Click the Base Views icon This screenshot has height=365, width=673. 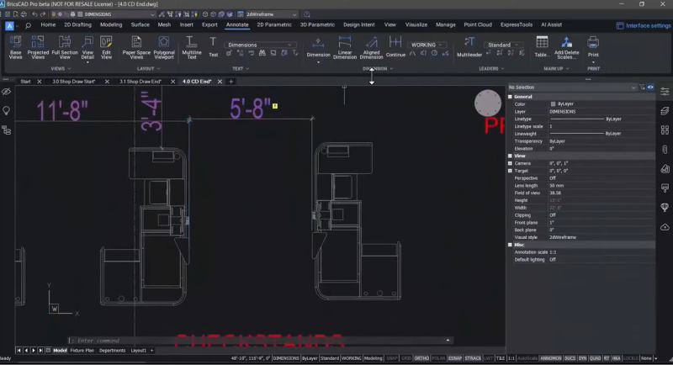coord(15,47)
